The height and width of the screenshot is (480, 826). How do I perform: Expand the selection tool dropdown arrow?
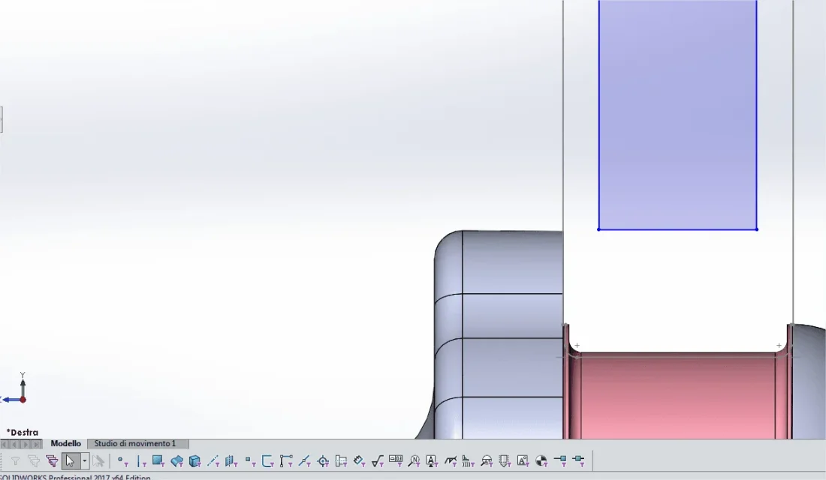85,461
